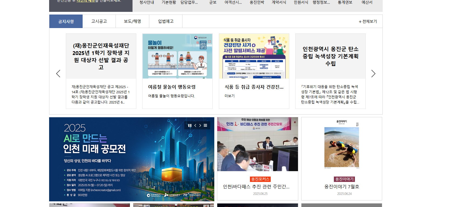
Task: Read 재)옹진군인재육성재단 공고 description text
Action: [101, 94]
